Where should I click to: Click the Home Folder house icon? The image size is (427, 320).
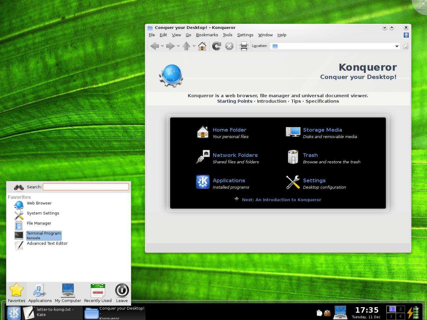[203, 132]
